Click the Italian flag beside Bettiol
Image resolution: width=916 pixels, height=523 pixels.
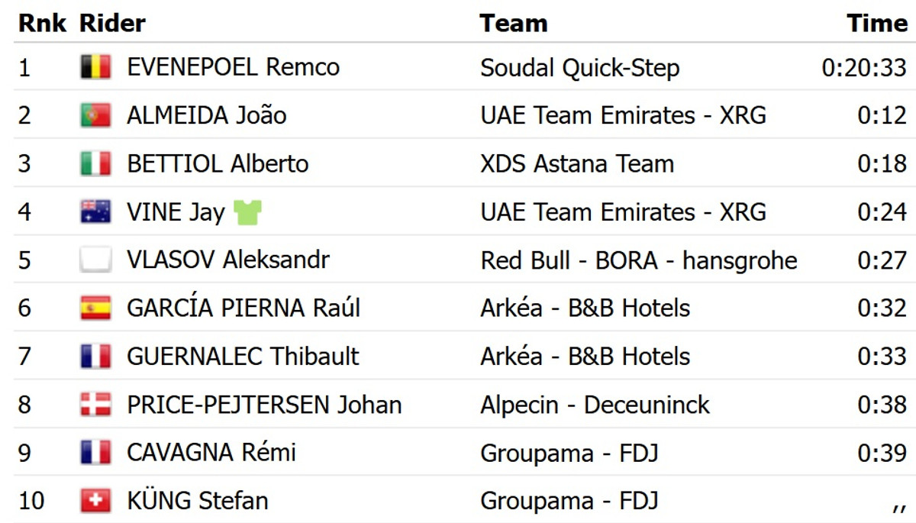point(95,163)
